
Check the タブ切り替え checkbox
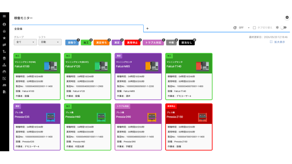click(255, 28)
